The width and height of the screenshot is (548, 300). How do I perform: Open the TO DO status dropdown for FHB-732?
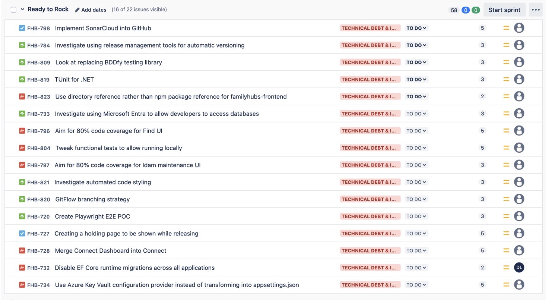click(x=416, y=268)
